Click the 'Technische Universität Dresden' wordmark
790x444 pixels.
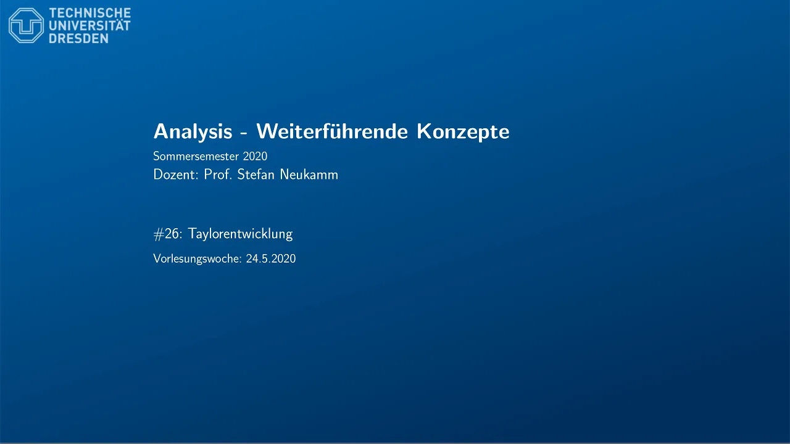(x=90, y=25)
